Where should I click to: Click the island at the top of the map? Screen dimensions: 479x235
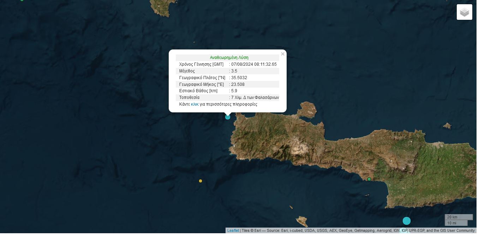click(162, 7)
